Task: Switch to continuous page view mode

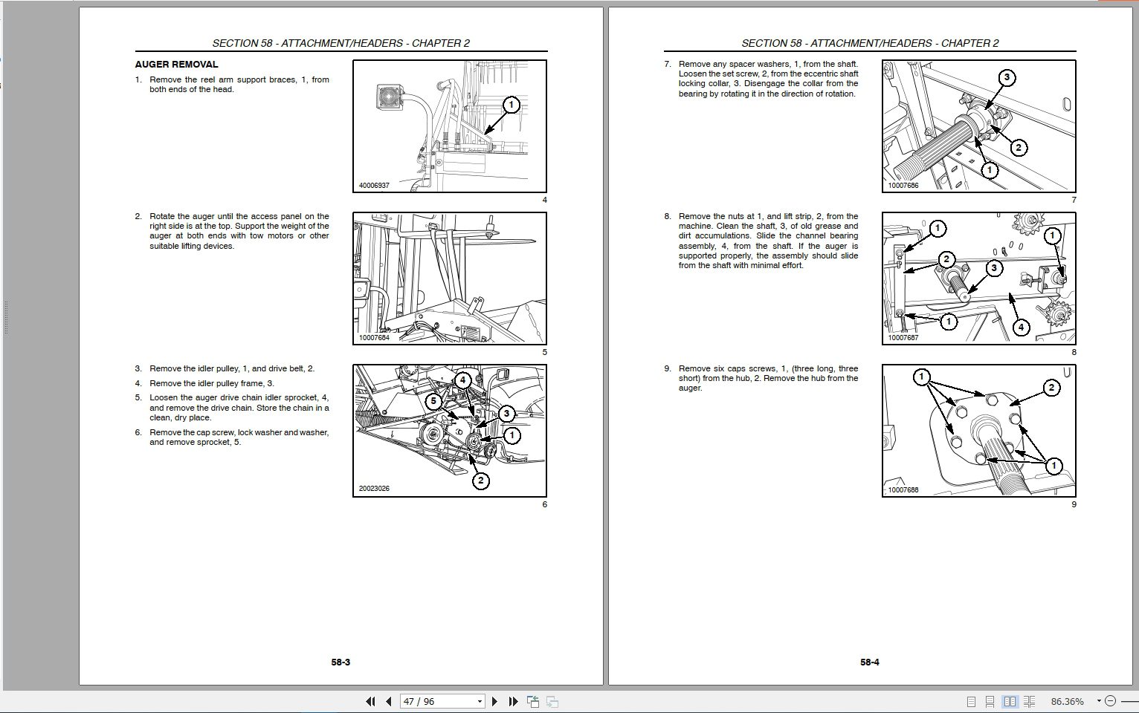Action: click(x=990, y=701)
